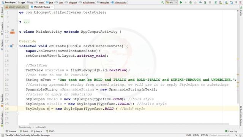
Task: Click Attach debugger to Android process icon
Action: tap(205, 2)
